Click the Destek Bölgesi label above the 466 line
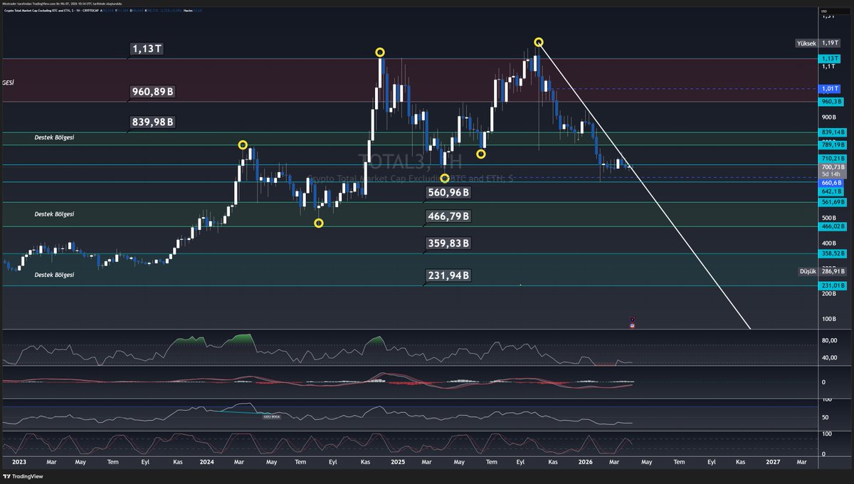The width and height of the screenshot is (854, 484). pyautogui.click(x=54, y=214)
